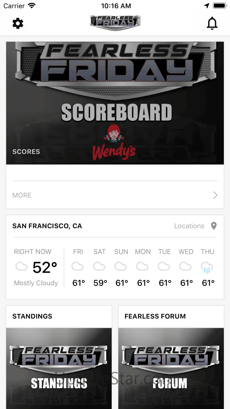230x409 pixels.
Task: Open the Fearless Forum card image
Action: coord(171,368)
